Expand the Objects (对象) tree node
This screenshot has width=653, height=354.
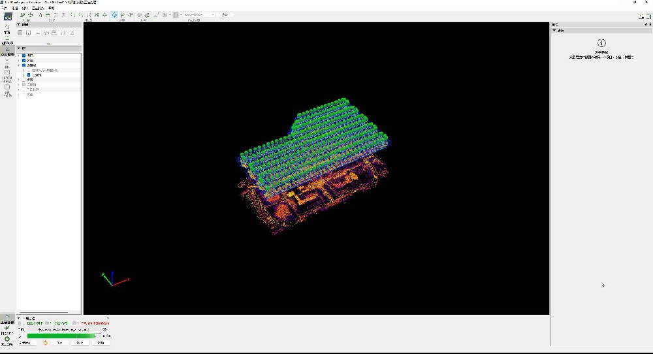(x=19, y=95)
